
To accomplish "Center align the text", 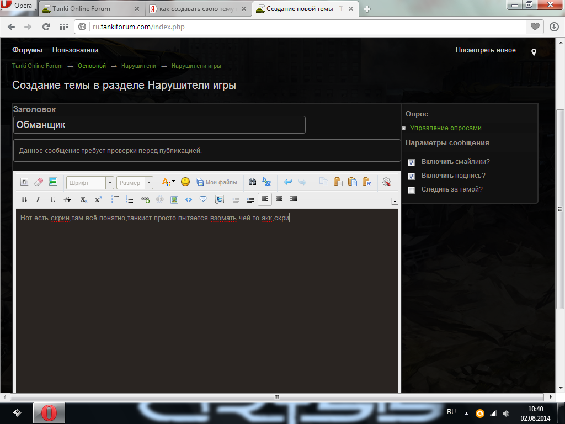I will 279,199.
